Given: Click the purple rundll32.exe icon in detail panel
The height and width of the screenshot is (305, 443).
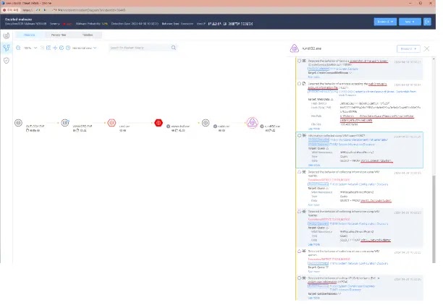Looking at the screenshot, I should pyautogui.click(x=295, y=48).
